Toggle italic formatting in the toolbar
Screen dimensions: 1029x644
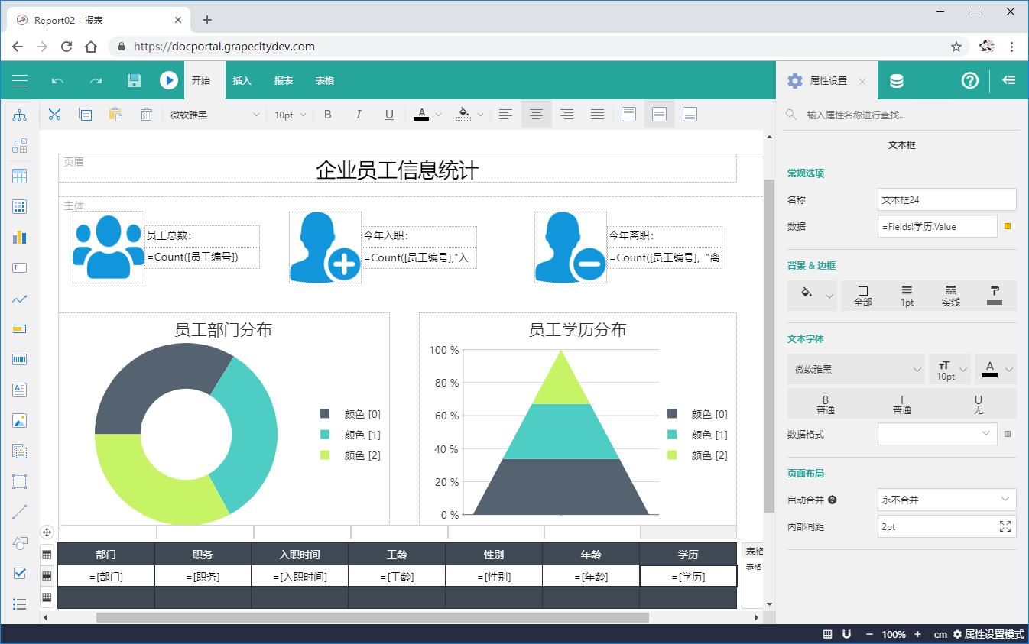pyautogui.click(x=359, y=114)
